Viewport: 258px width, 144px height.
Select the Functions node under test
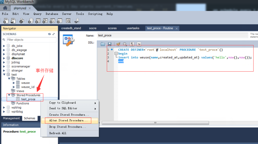[x=22, y=103]
